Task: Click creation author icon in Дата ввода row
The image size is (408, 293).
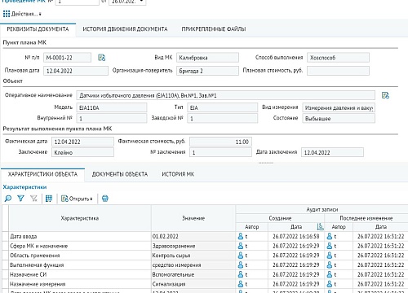Action: [241, 236]
